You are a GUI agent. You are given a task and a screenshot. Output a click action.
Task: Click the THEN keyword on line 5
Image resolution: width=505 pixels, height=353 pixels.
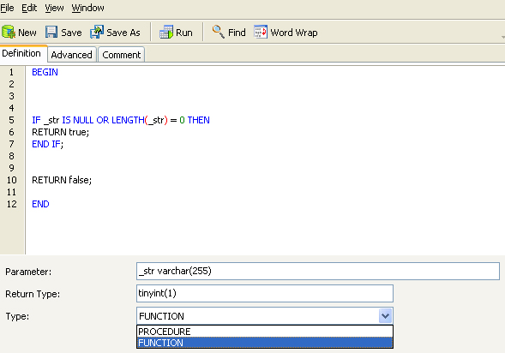click(198, 120)
